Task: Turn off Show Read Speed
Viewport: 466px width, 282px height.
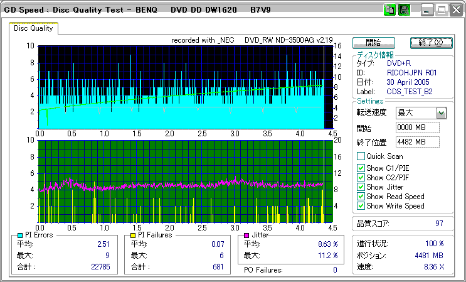Action: 361,196
